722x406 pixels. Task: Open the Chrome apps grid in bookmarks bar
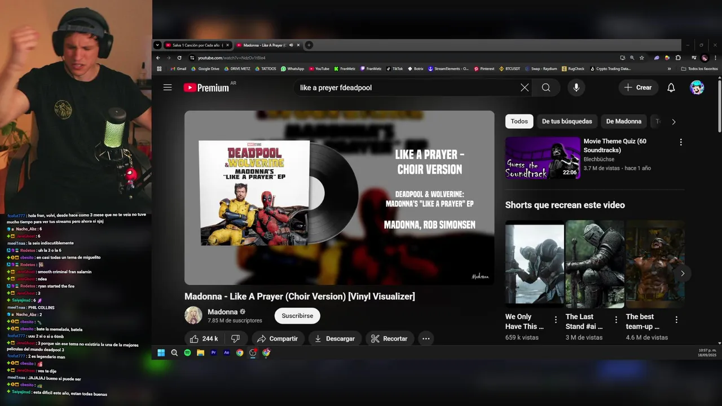160,69
